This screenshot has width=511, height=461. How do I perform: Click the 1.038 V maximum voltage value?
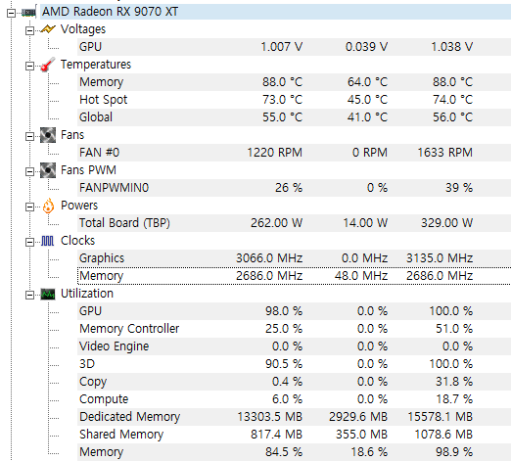point(452,47)
